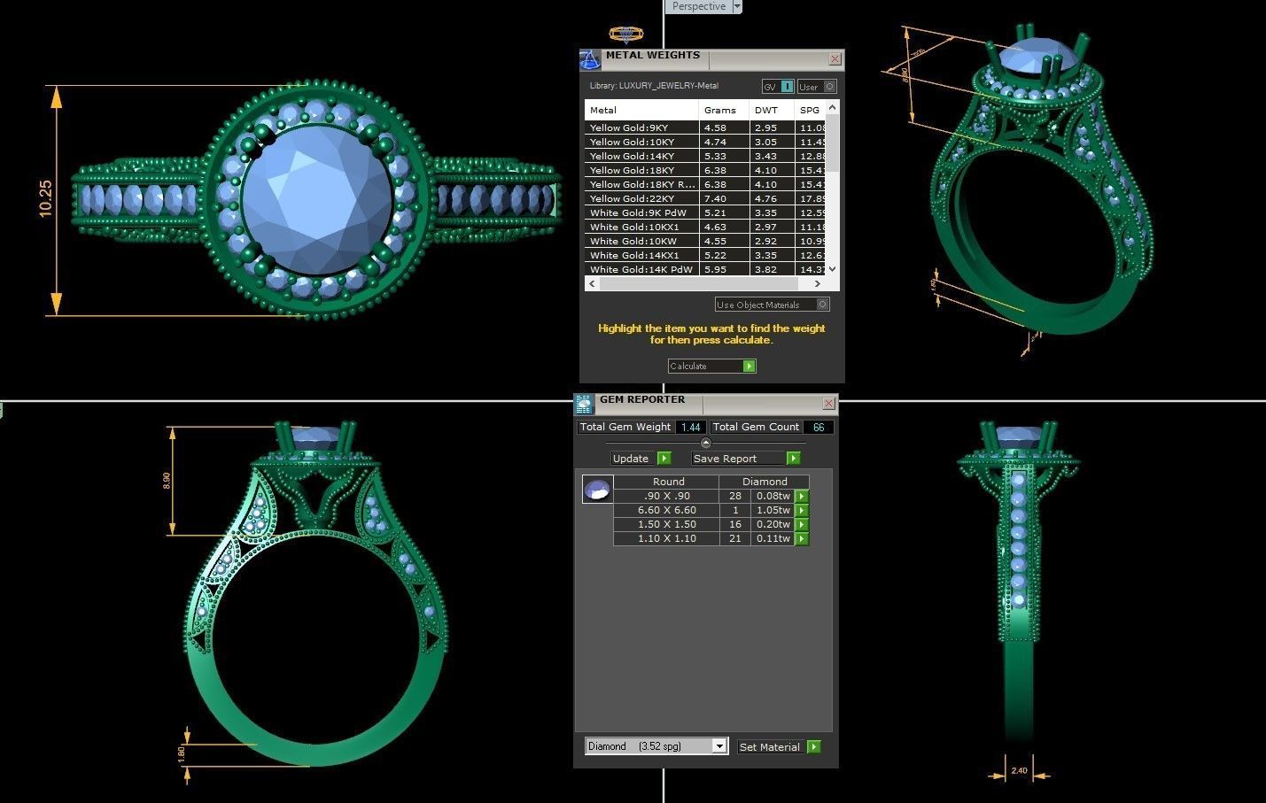Click the Total Gem Weight value 1.44
The width and height of the screenshot is (1266, 803).
point(690,427)
